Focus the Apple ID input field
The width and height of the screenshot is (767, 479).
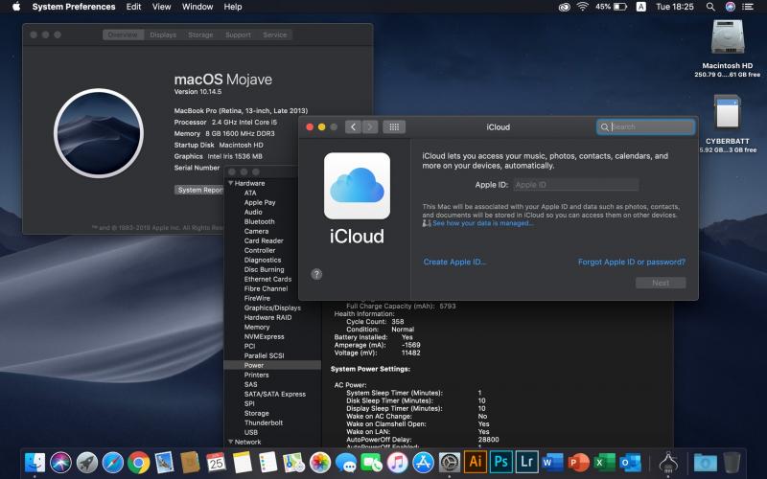point(576,185)
